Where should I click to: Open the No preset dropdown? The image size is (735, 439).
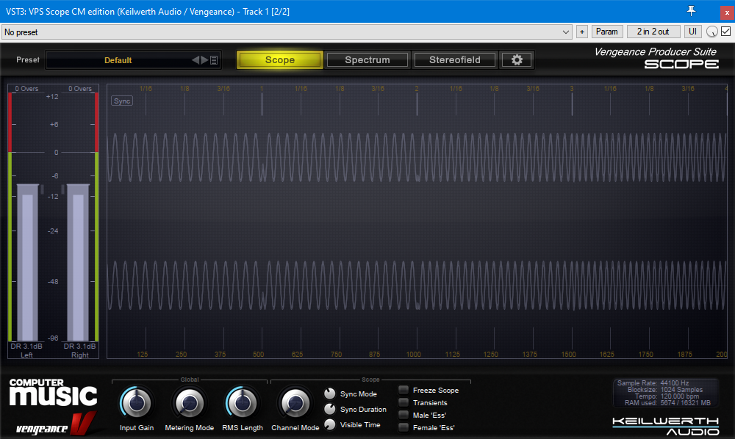pyautogui.click(x=287, y=32)
